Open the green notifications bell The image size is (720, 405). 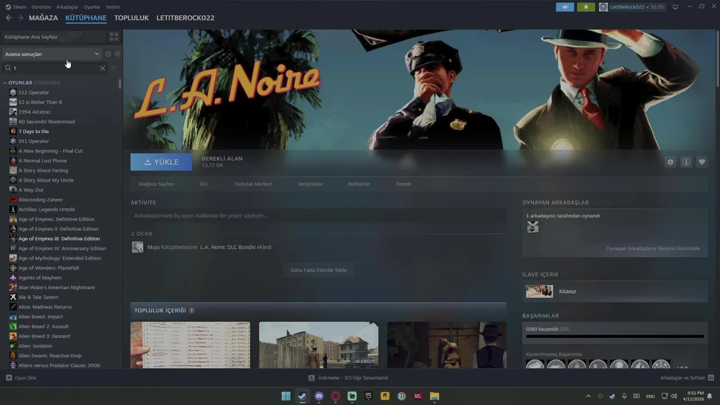tap(586, 7)
